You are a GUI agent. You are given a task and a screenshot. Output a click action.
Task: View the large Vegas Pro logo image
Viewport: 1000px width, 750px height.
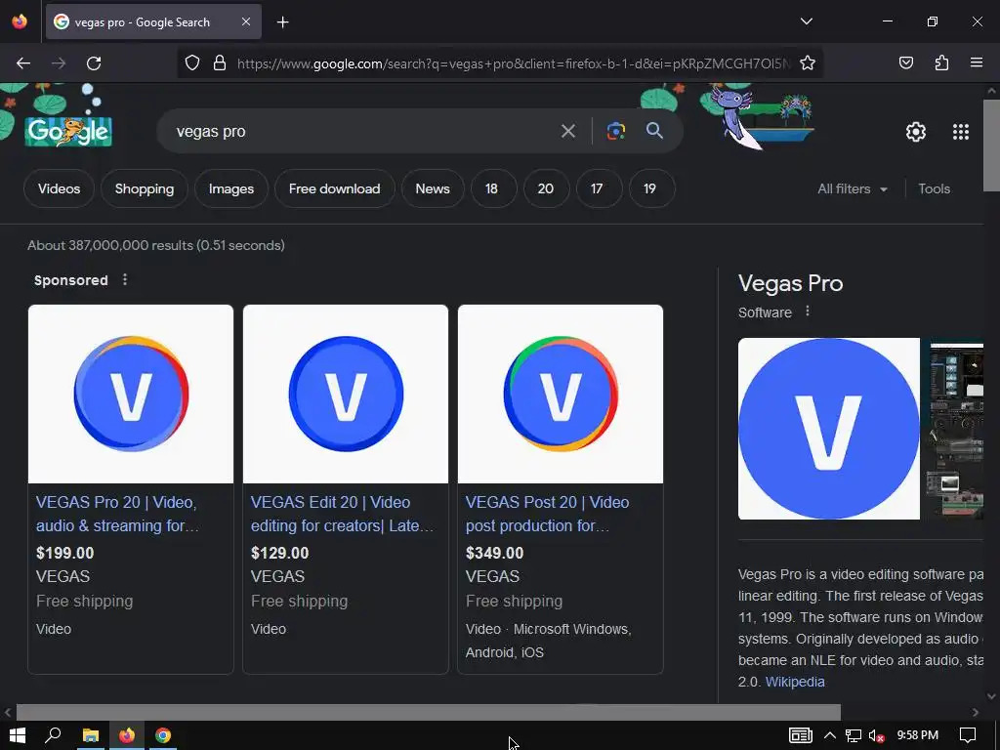(x=828, y=429)
